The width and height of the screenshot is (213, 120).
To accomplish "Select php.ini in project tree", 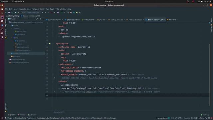I will coord(19,44).
